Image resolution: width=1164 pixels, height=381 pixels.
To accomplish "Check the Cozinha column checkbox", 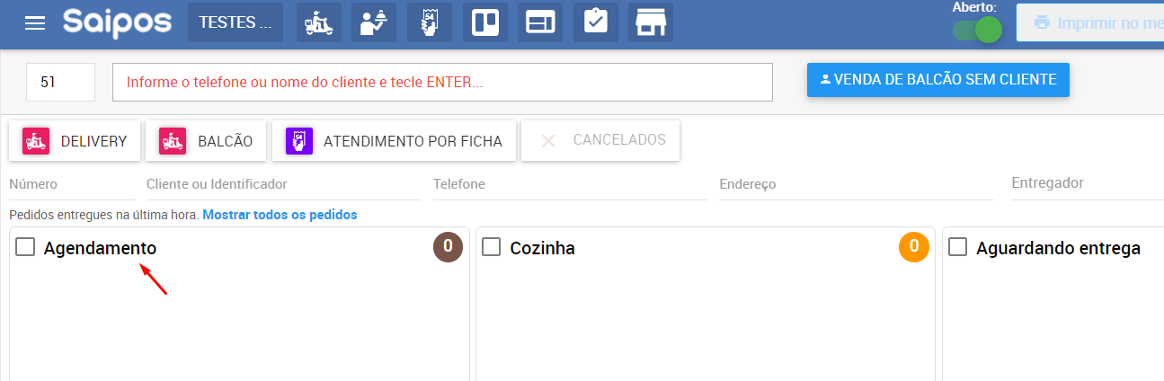I will tap(492, 247).
